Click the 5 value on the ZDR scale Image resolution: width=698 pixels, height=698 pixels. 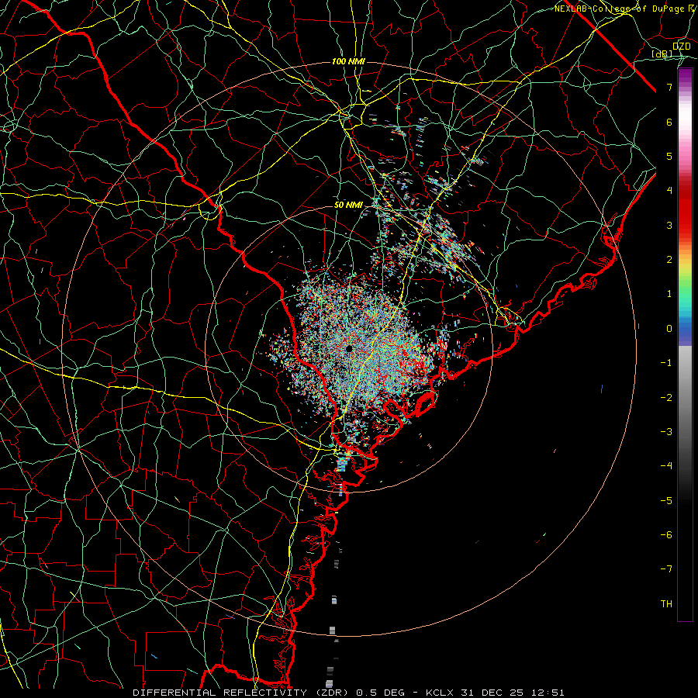669,156
